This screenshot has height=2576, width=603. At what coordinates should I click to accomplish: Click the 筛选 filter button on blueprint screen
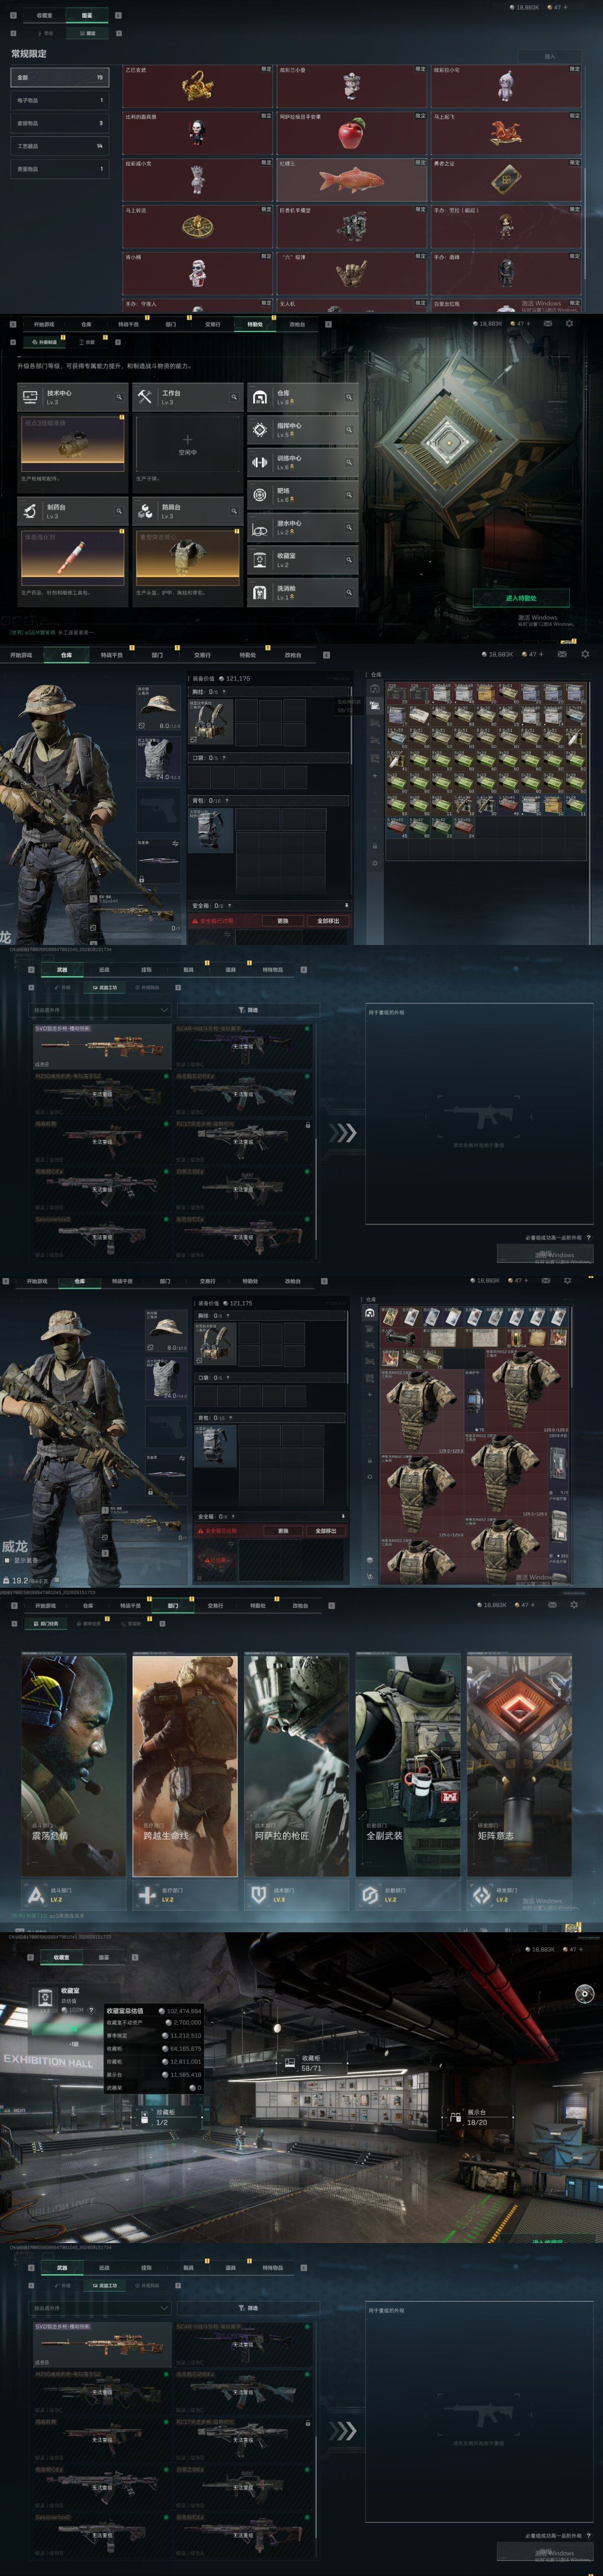click(x=248, y=1010)
